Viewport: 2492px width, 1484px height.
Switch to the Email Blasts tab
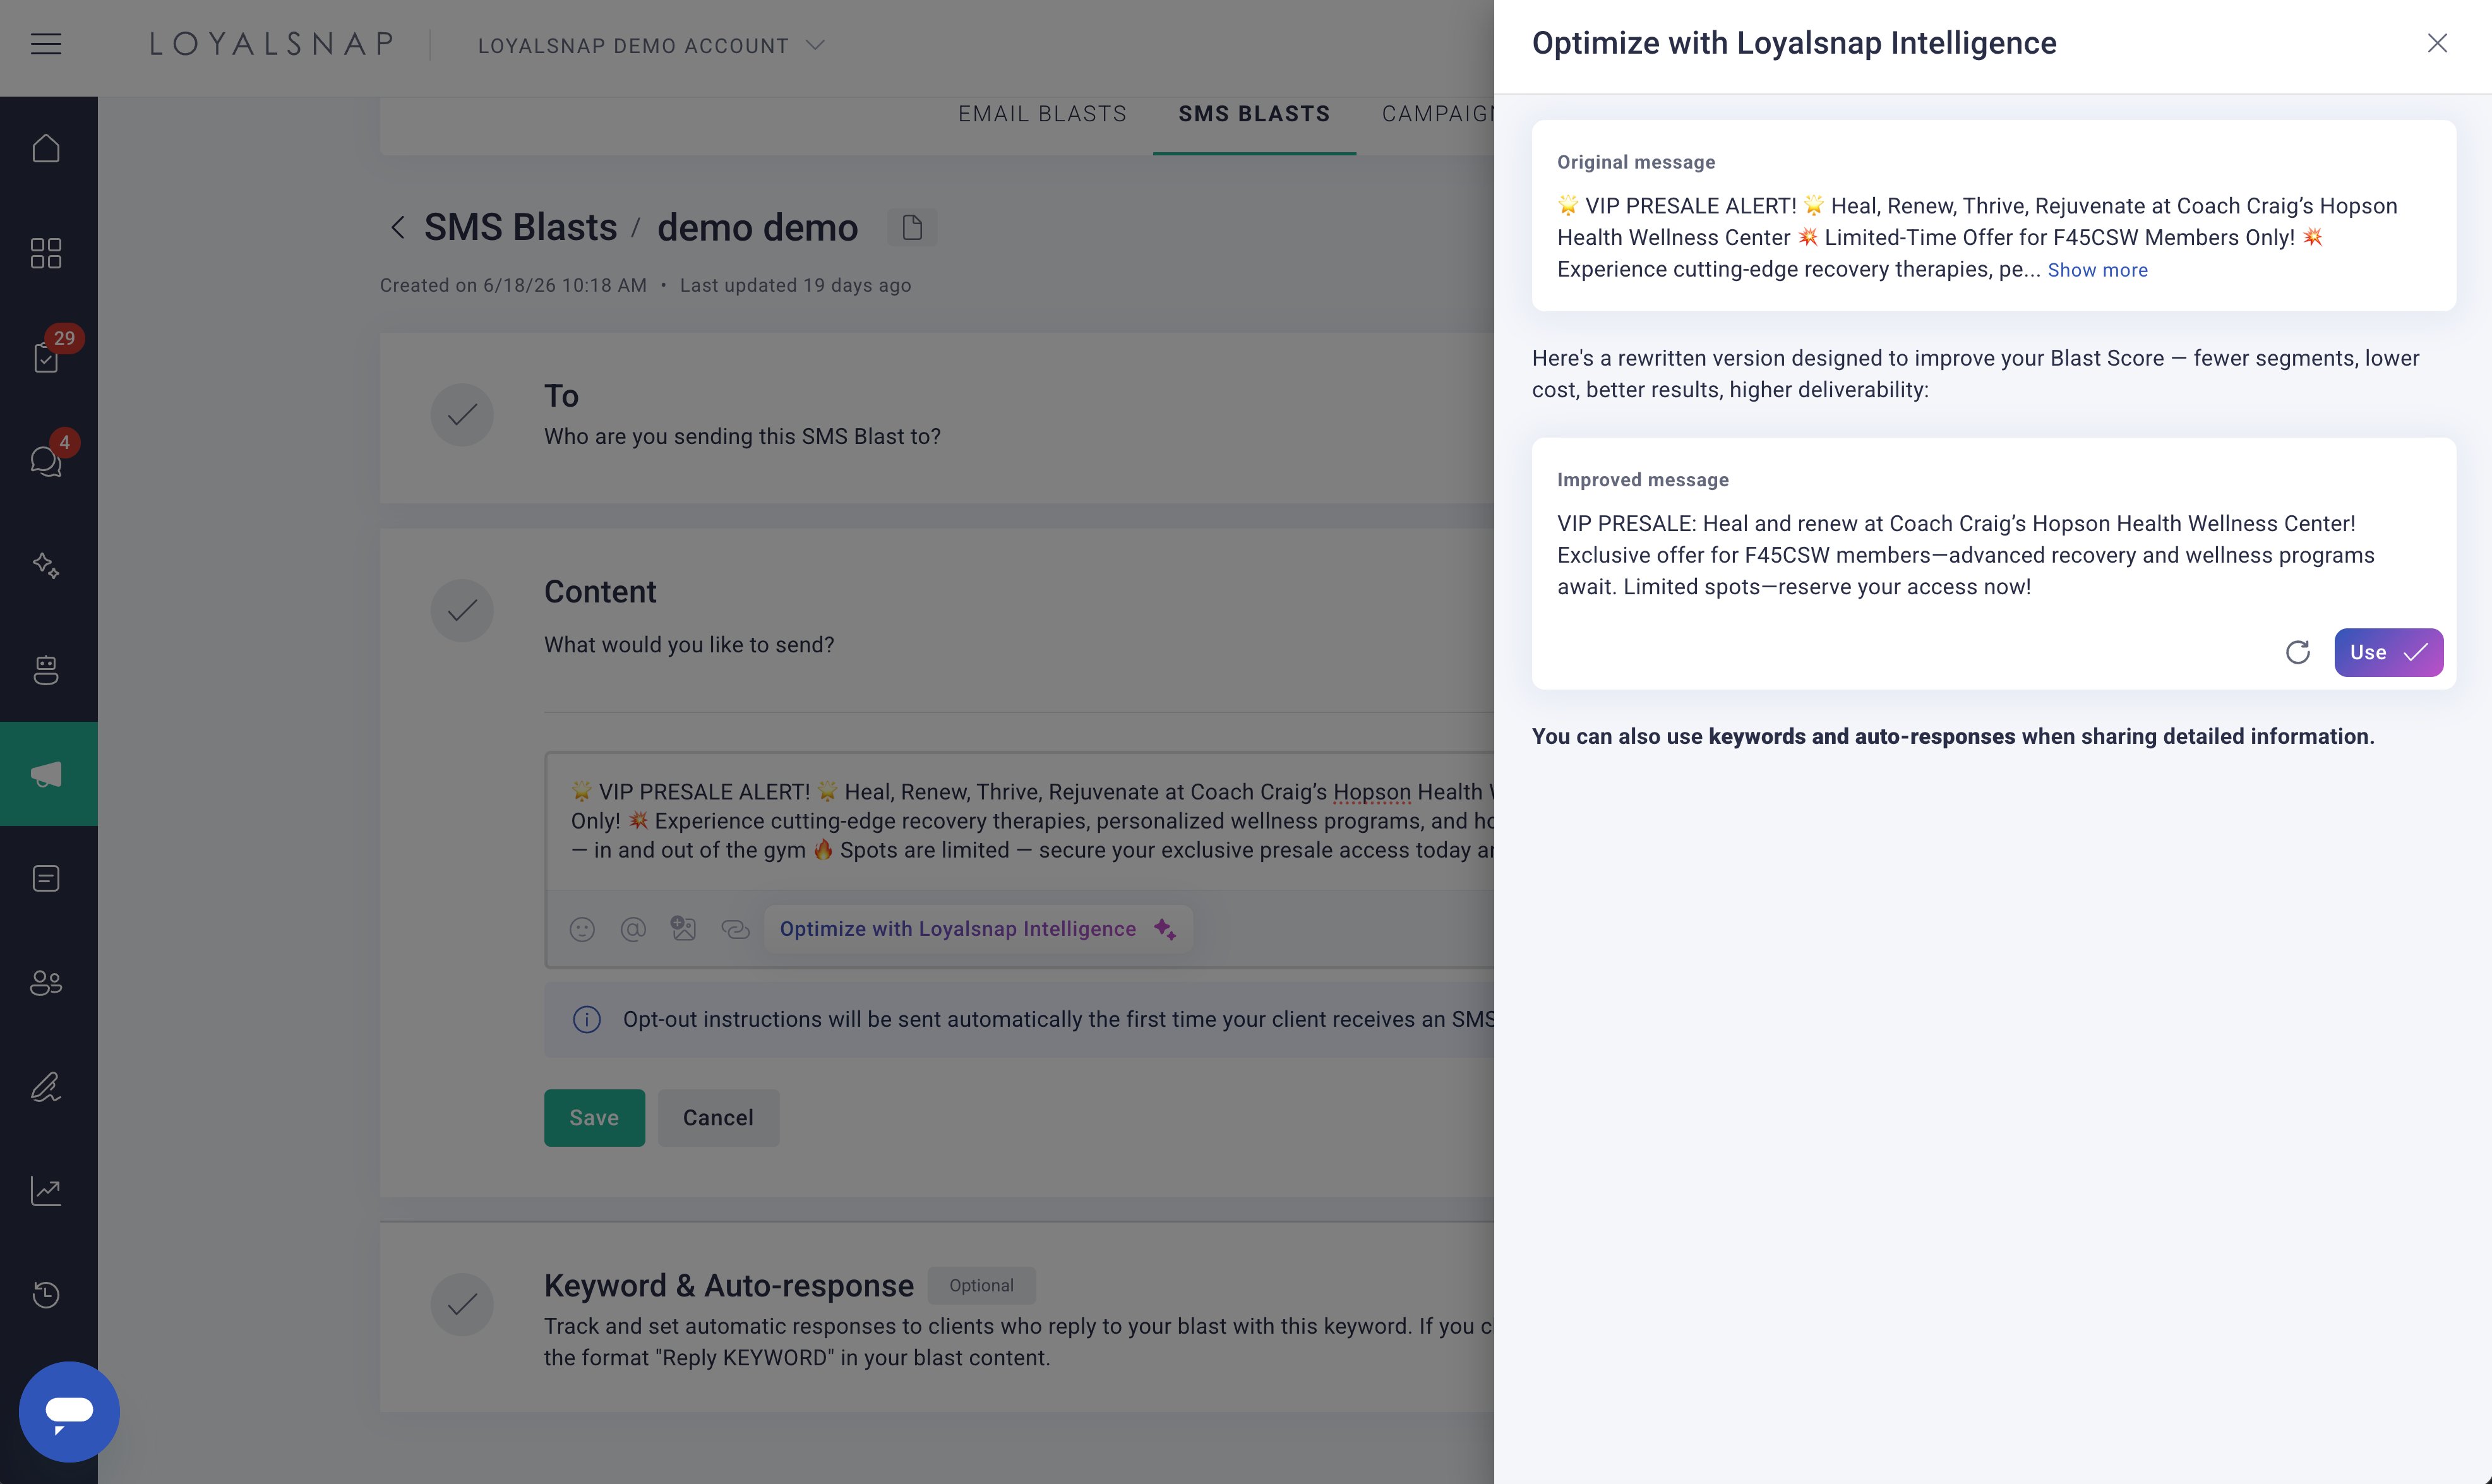tap(1042, 114)
